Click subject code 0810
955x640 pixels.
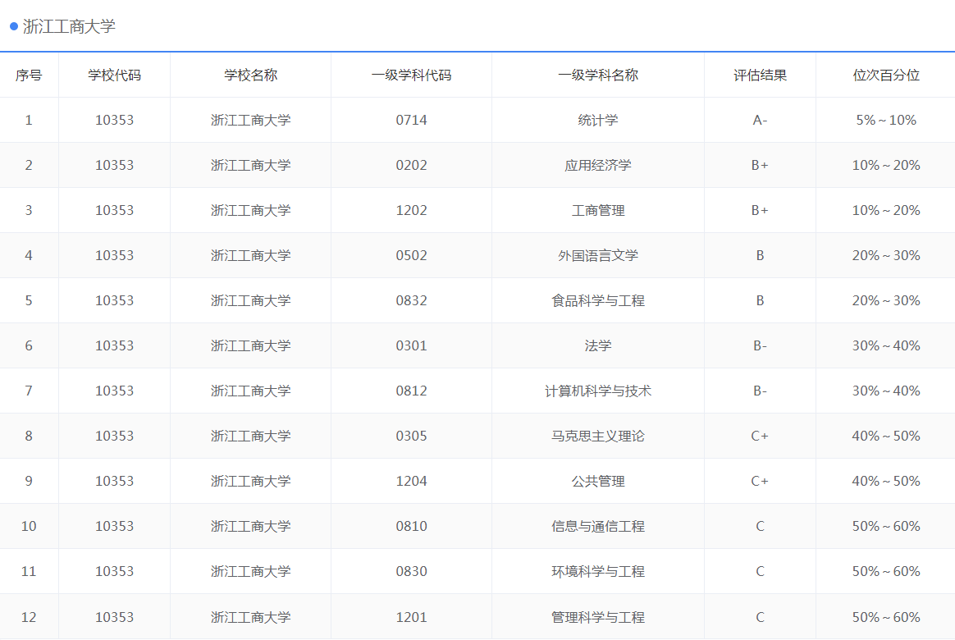click(412, 525)
